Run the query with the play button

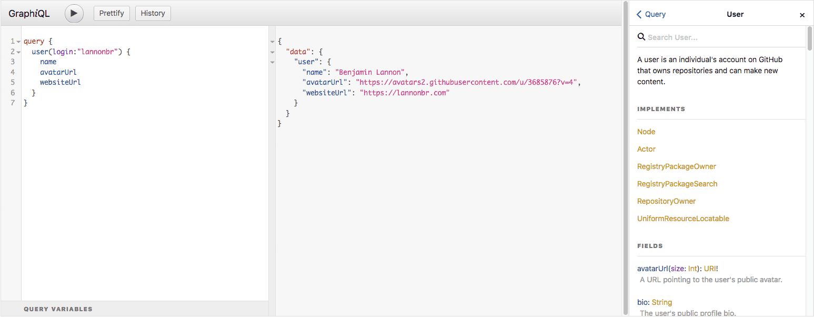[74, 14]
